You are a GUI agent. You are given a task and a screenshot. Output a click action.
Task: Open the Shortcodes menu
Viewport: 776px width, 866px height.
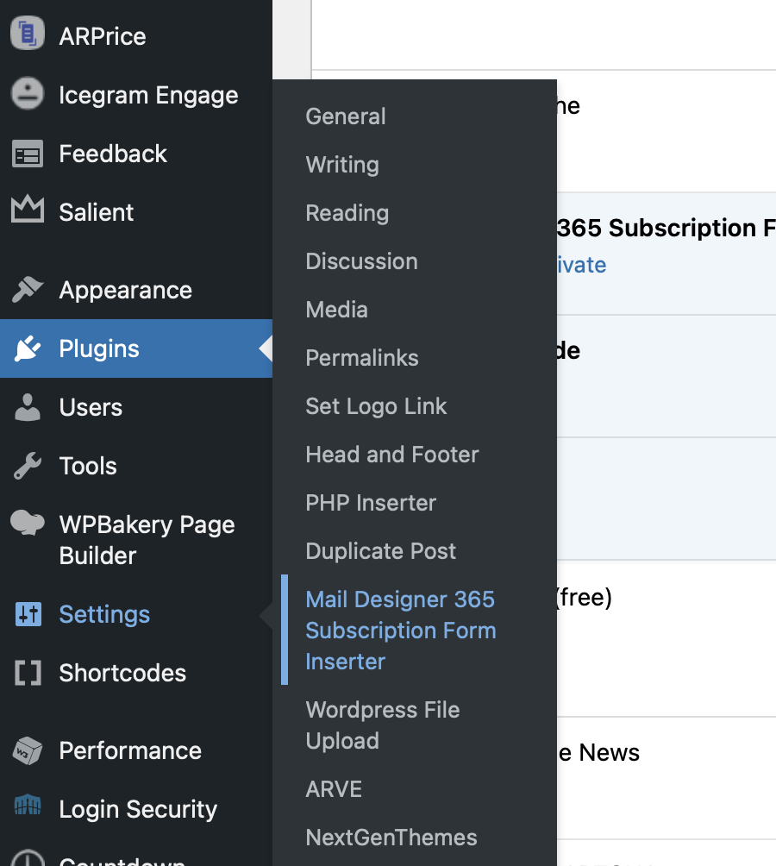[x=122, y=673]
